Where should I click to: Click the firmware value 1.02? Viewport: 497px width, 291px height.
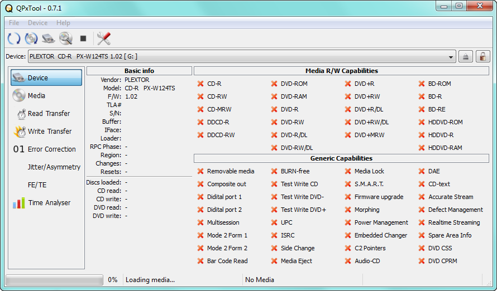[x=131, y=96]
